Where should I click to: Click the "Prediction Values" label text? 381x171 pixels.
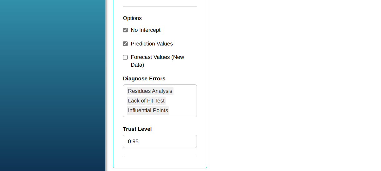click(152, 44)
